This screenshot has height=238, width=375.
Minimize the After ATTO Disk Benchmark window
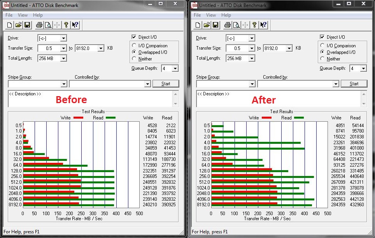click(x=338, y=3)
